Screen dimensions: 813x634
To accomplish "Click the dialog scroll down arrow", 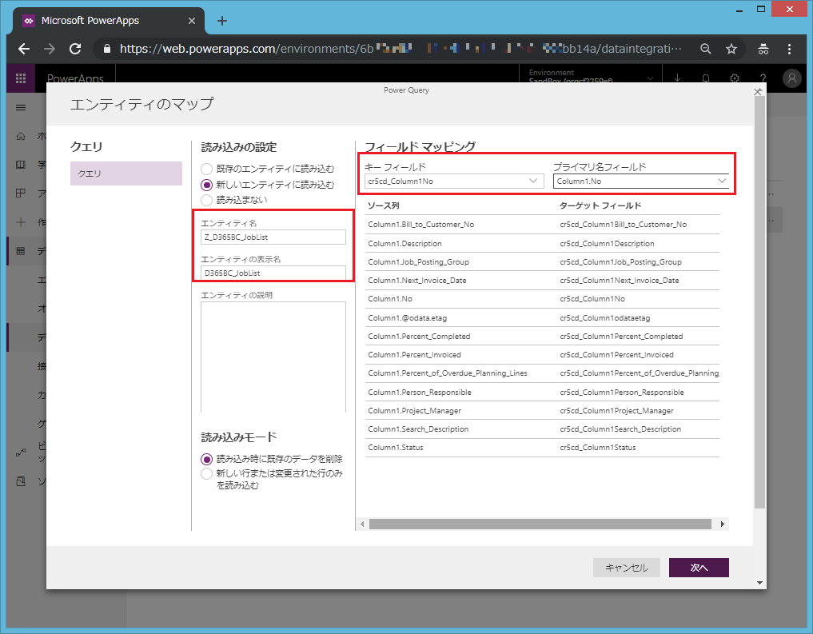I will pos(759,583).
